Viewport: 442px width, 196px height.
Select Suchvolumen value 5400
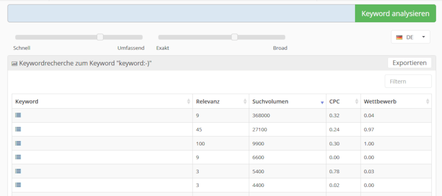(258, 172)
